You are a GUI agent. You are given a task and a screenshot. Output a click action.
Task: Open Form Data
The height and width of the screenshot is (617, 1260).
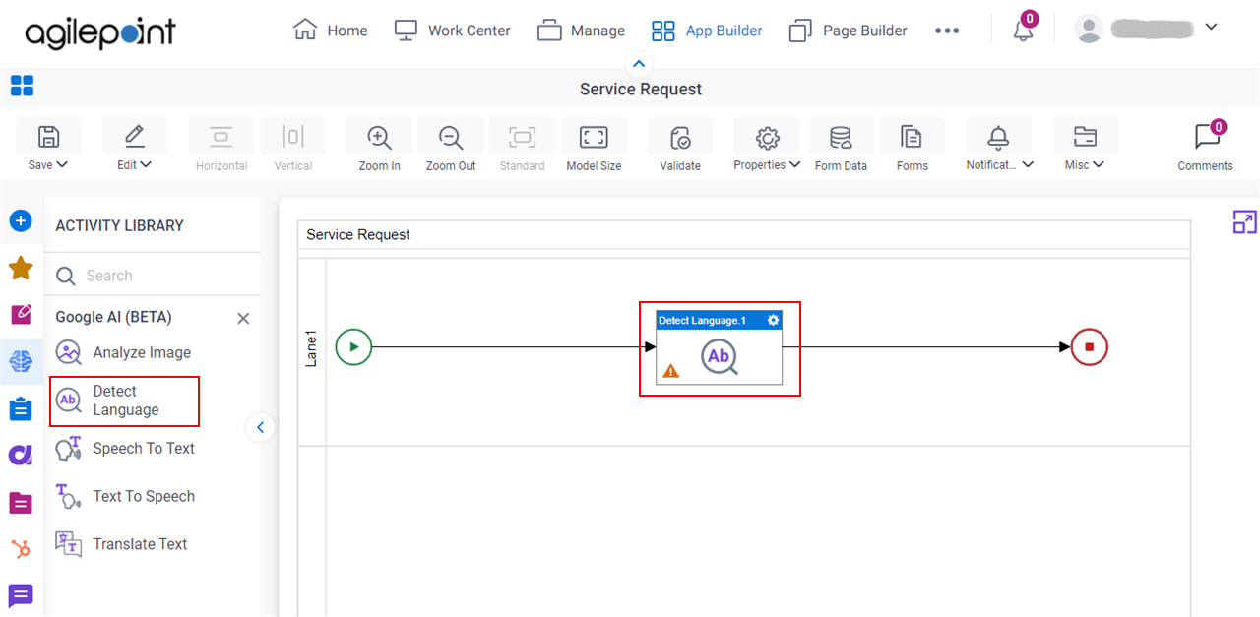point(841,146)
